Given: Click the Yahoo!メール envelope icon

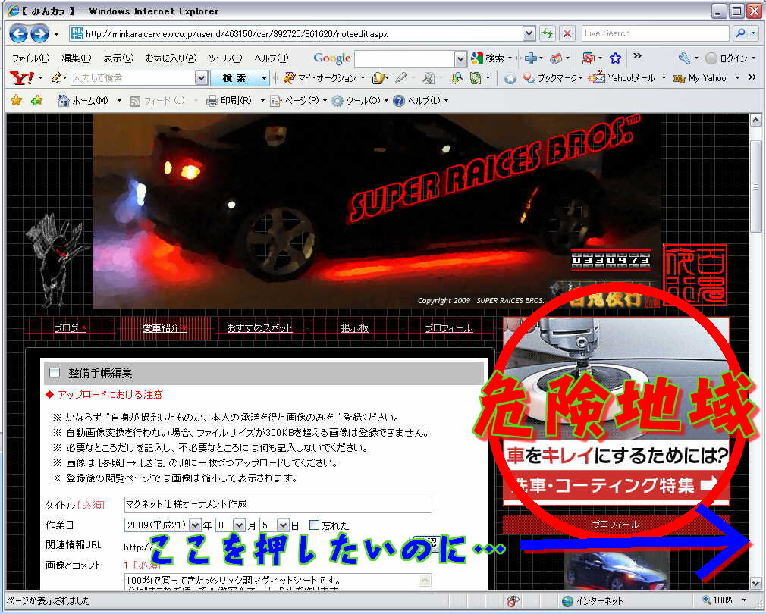Looking at the screenshot, I should pos(596,77).
